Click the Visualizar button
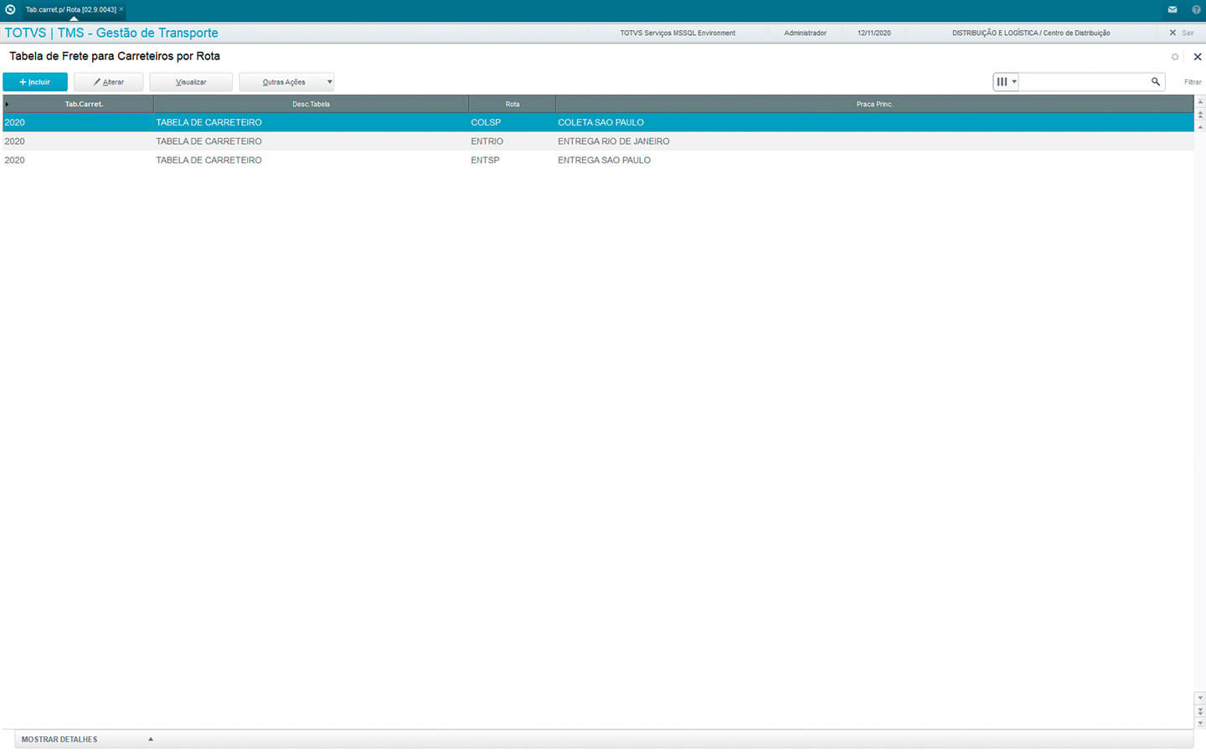Viewport: 1206px width, 753px height. 191,82
